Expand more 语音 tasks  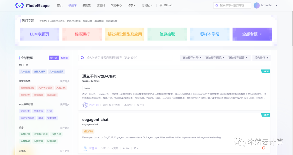pyautogui.click(x=65, y=128)
